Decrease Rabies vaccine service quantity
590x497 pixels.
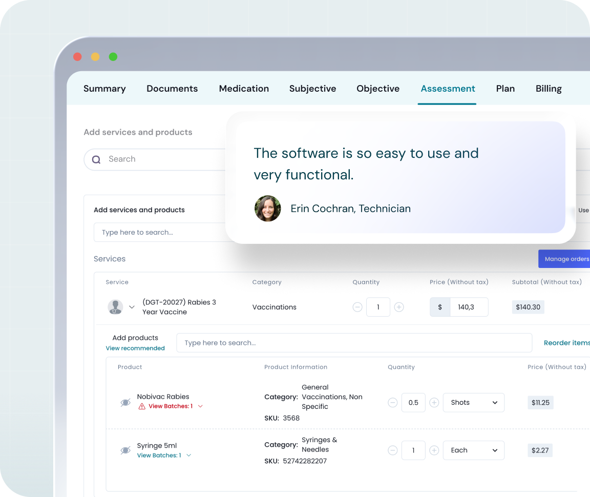click(357, 307)
